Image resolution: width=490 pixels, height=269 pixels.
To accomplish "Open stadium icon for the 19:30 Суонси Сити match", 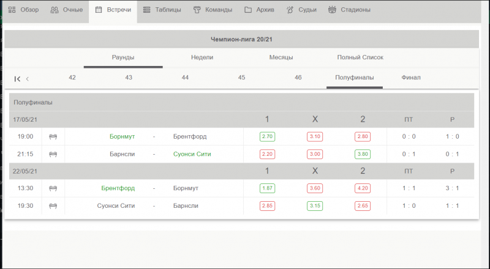I will click(x=53, y=206).
